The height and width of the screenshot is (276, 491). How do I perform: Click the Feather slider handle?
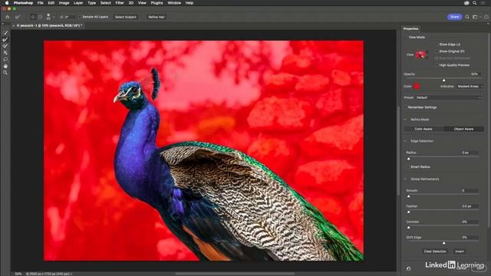click(409, 212)
